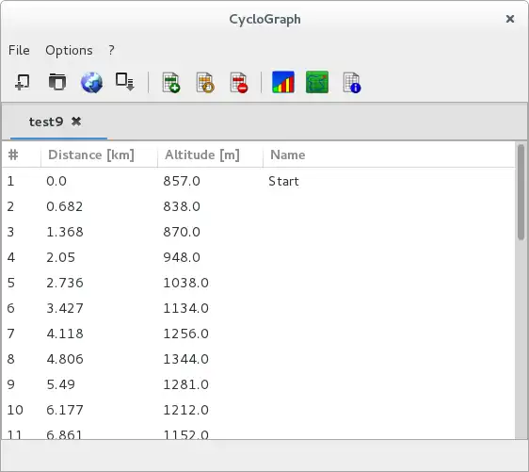The width and height of the screenshot is (529, 472).
Task: Click the Altitude [m] column header
Action: coord(210,155)
